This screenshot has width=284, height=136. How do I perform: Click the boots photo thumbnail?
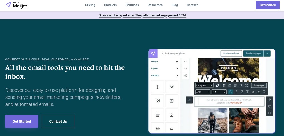[244, 120]
